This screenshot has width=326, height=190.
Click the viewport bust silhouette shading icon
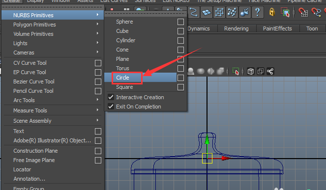(191, 71)
